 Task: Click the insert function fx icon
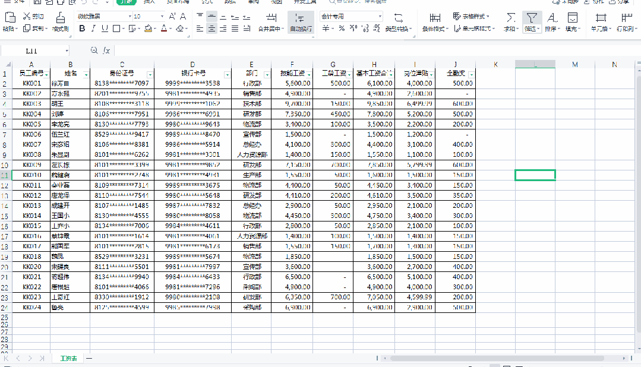coord(106,50)
